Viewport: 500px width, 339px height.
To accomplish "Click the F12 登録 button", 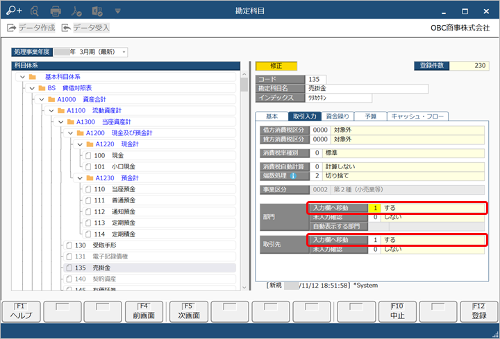I will pos(479,312).
